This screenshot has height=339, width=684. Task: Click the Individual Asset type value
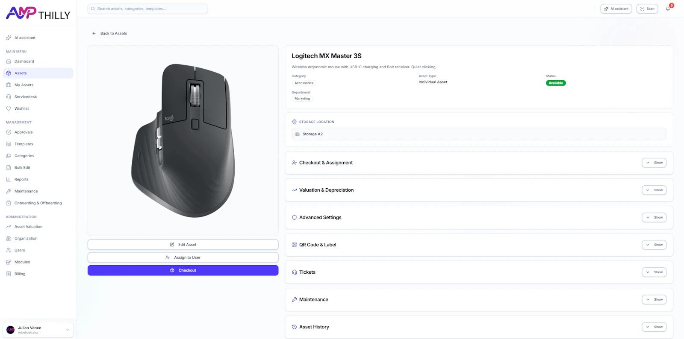[x=433, y=82]
